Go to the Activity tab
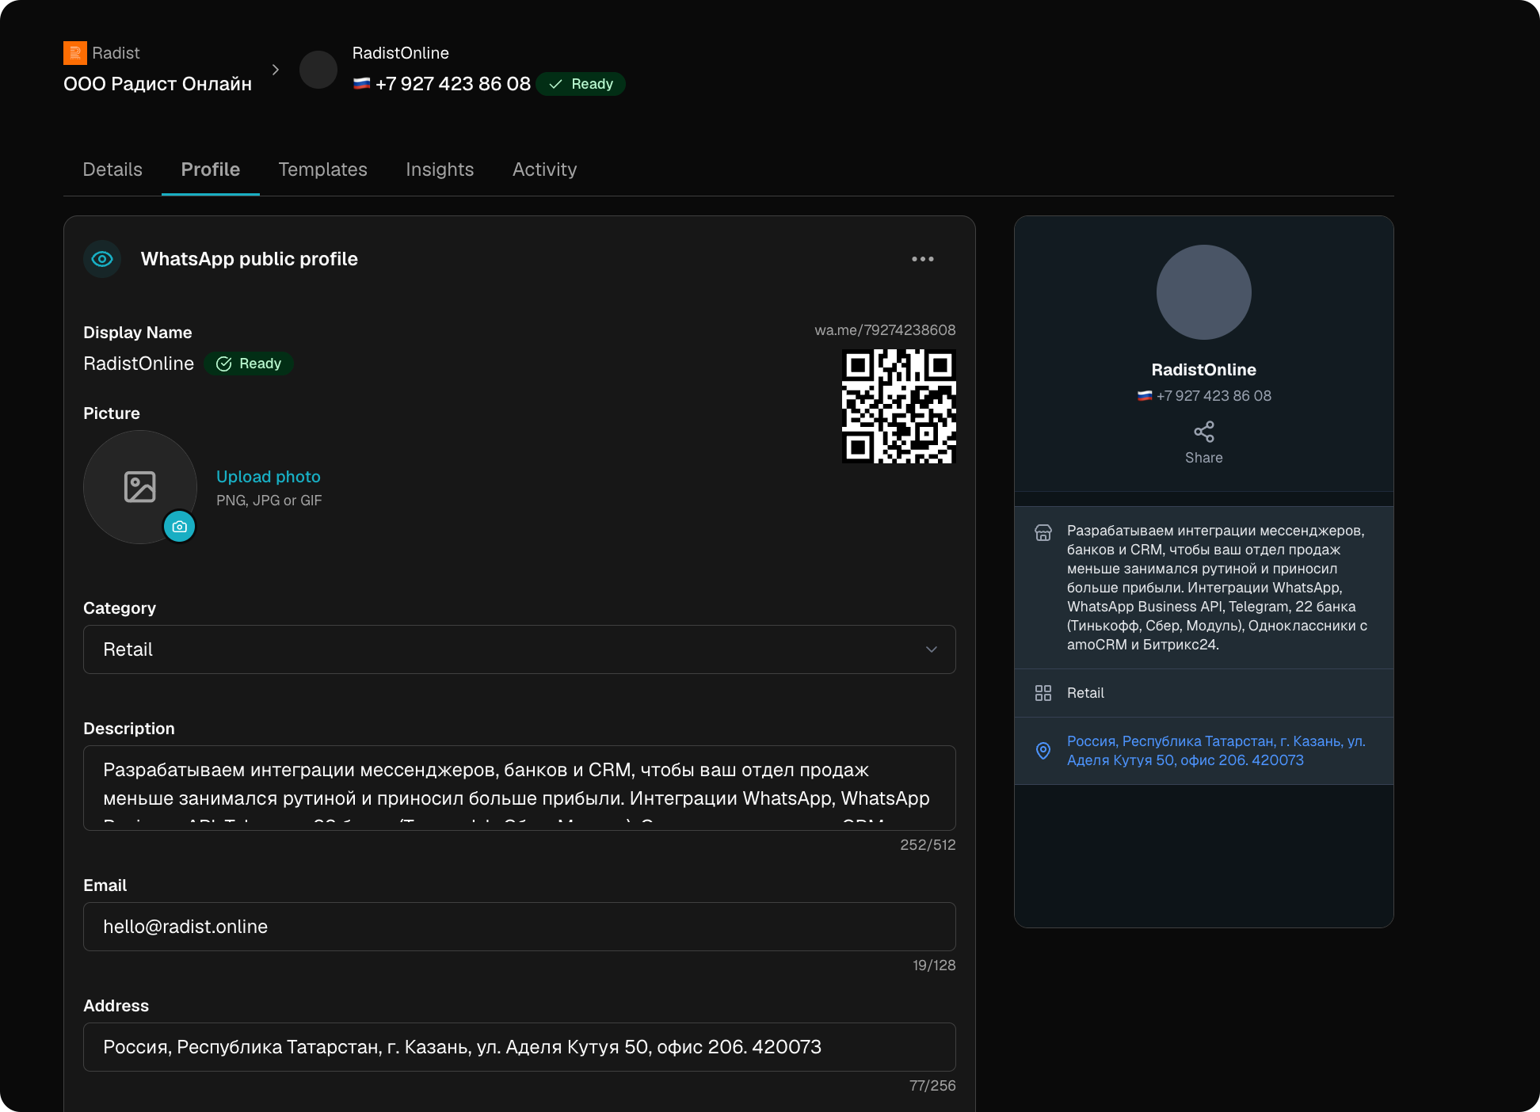 click(545, 169)
